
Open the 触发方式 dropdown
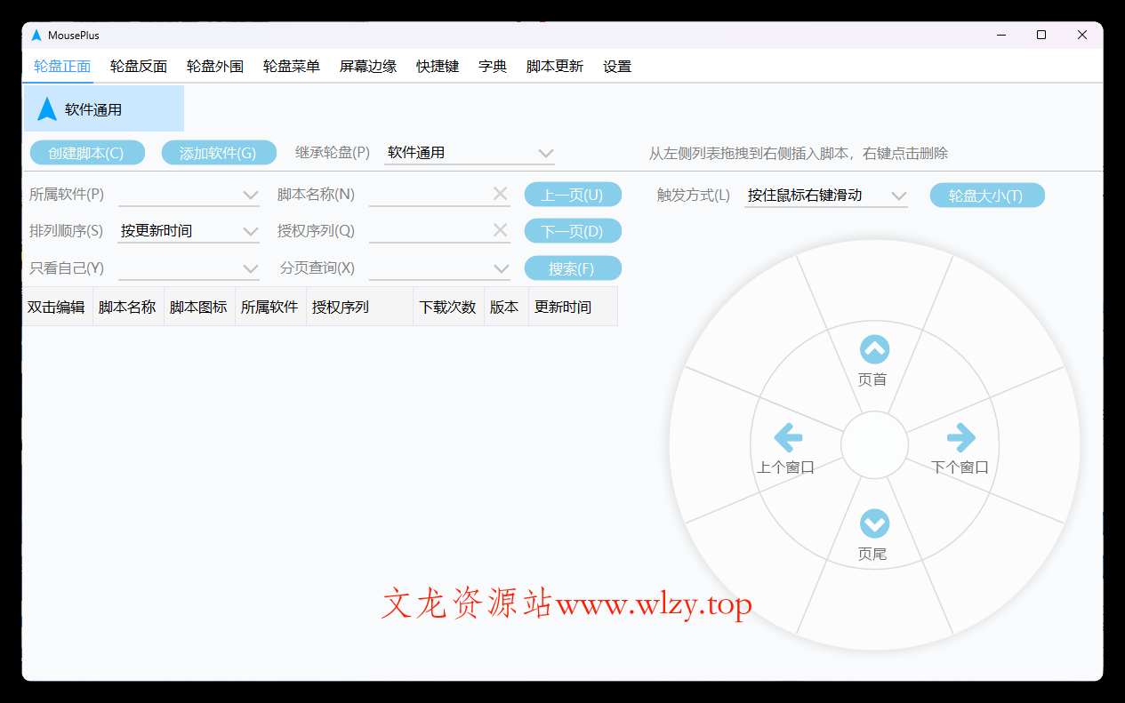[x=899, y=195]
